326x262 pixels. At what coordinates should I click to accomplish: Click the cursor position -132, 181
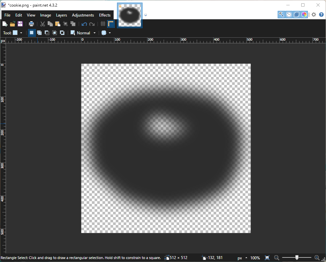coord(214,258)
